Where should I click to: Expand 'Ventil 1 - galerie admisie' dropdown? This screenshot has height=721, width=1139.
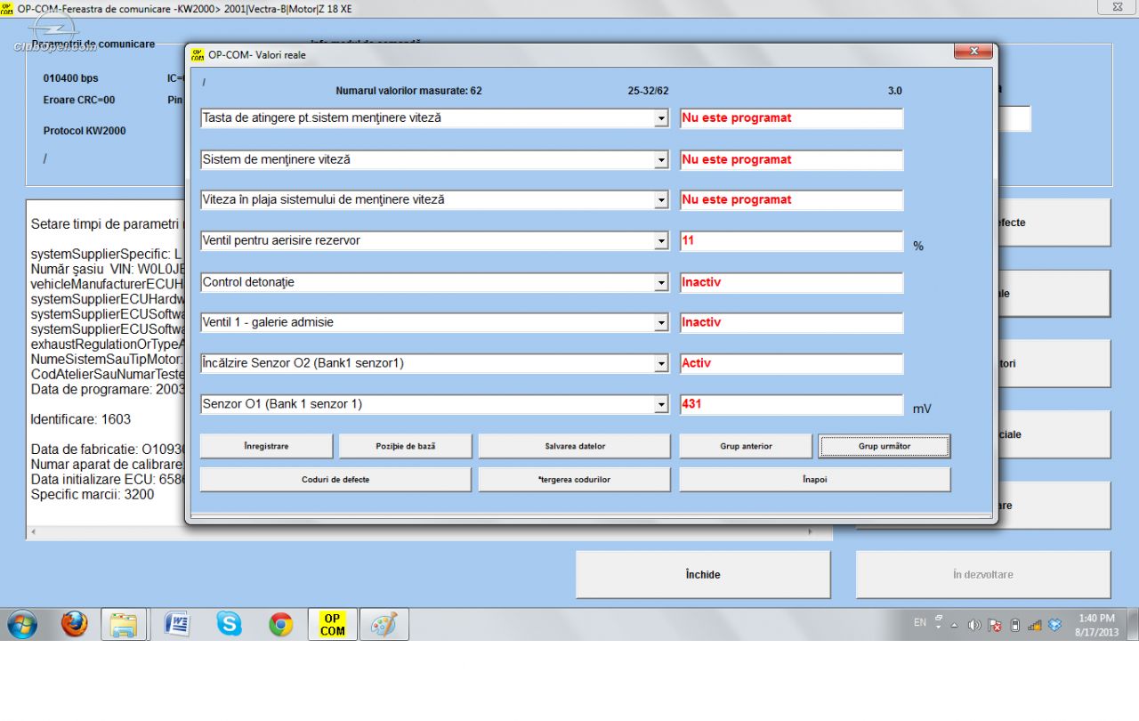tap(661, 323)
